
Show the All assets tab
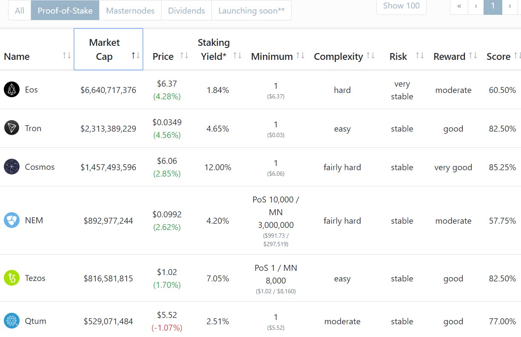point(20,11)
